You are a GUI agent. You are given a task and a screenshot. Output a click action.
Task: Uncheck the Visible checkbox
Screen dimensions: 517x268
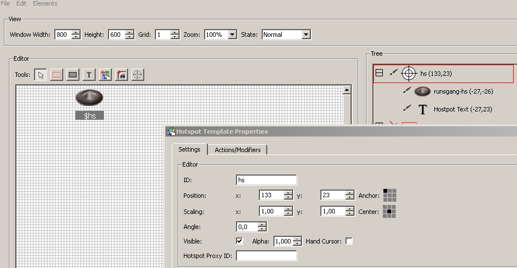(240, 241)
